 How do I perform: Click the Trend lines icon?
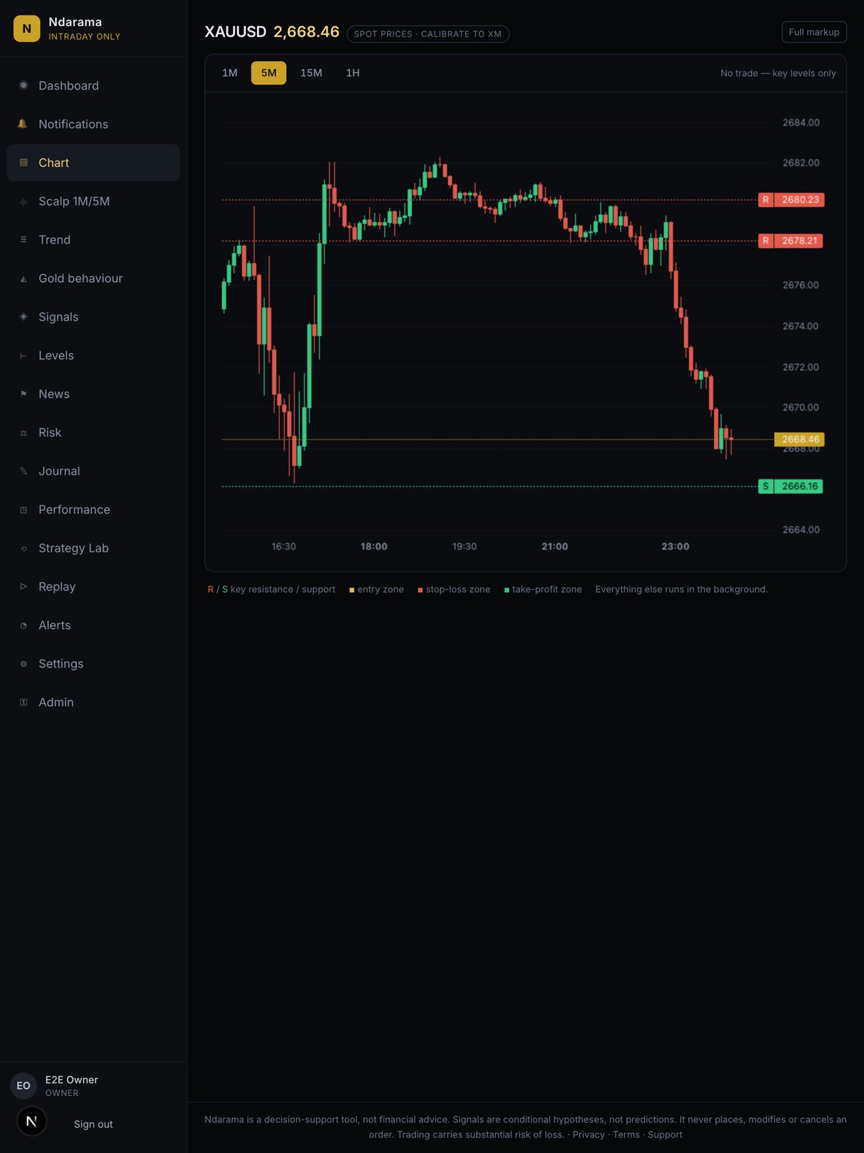click(x=23, y=239)
